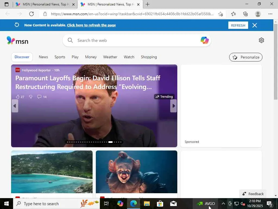Open the browser profile avatar

click(x=258, y=14)
